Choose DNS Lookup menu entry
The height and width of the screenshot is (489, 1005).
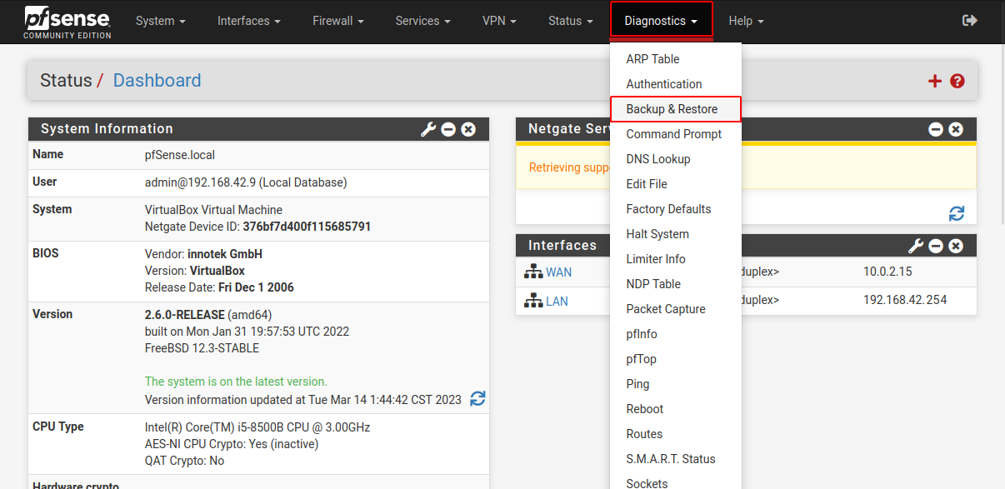(x=676, y=159)
